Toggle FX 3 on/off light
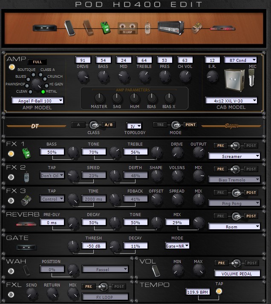 [11, 201]
